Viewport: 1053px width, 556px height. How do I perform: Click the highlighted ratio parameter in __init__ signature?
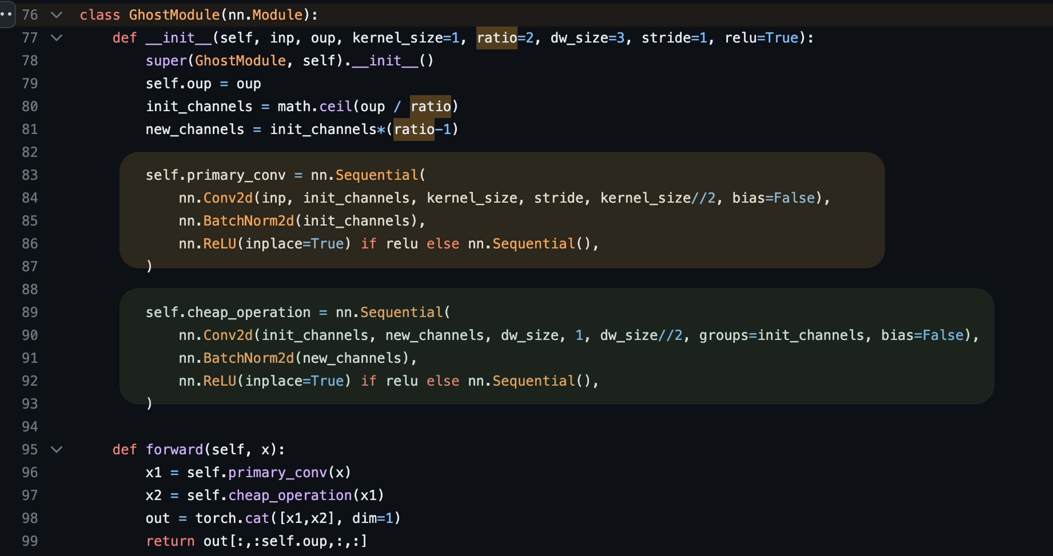(x=497, y=38)
